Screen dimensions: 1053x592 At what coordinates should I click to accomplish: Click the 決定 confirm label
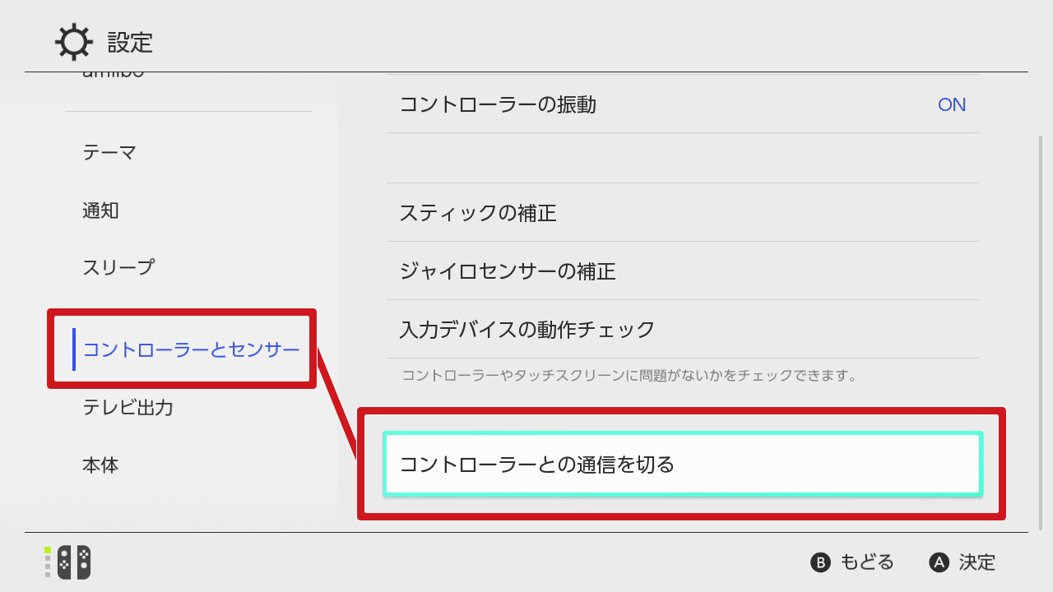tap(977, 562)
